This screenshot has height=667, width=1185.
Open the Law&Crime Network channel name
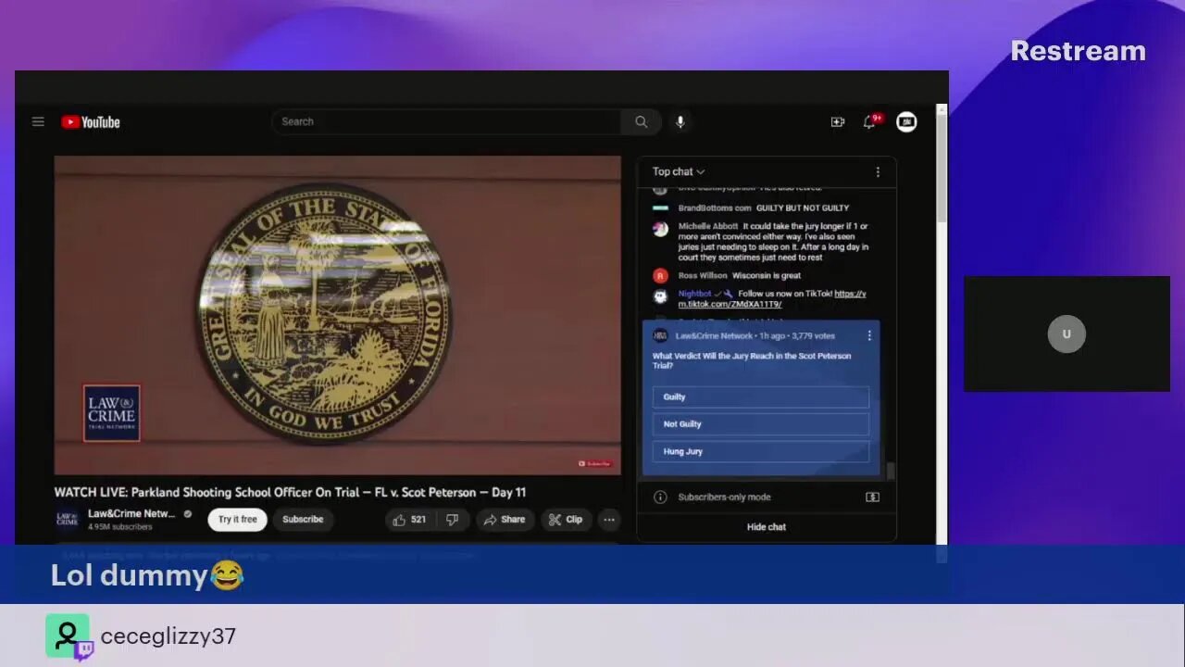tap(131, 514)
